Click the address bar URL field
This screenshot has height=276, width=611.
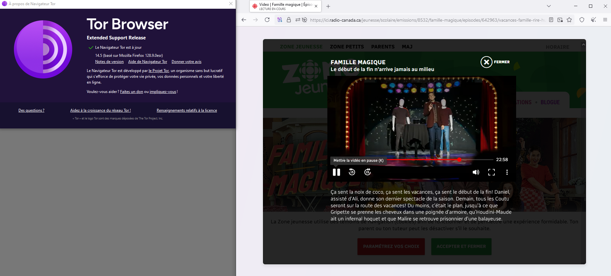click(427, 20)
